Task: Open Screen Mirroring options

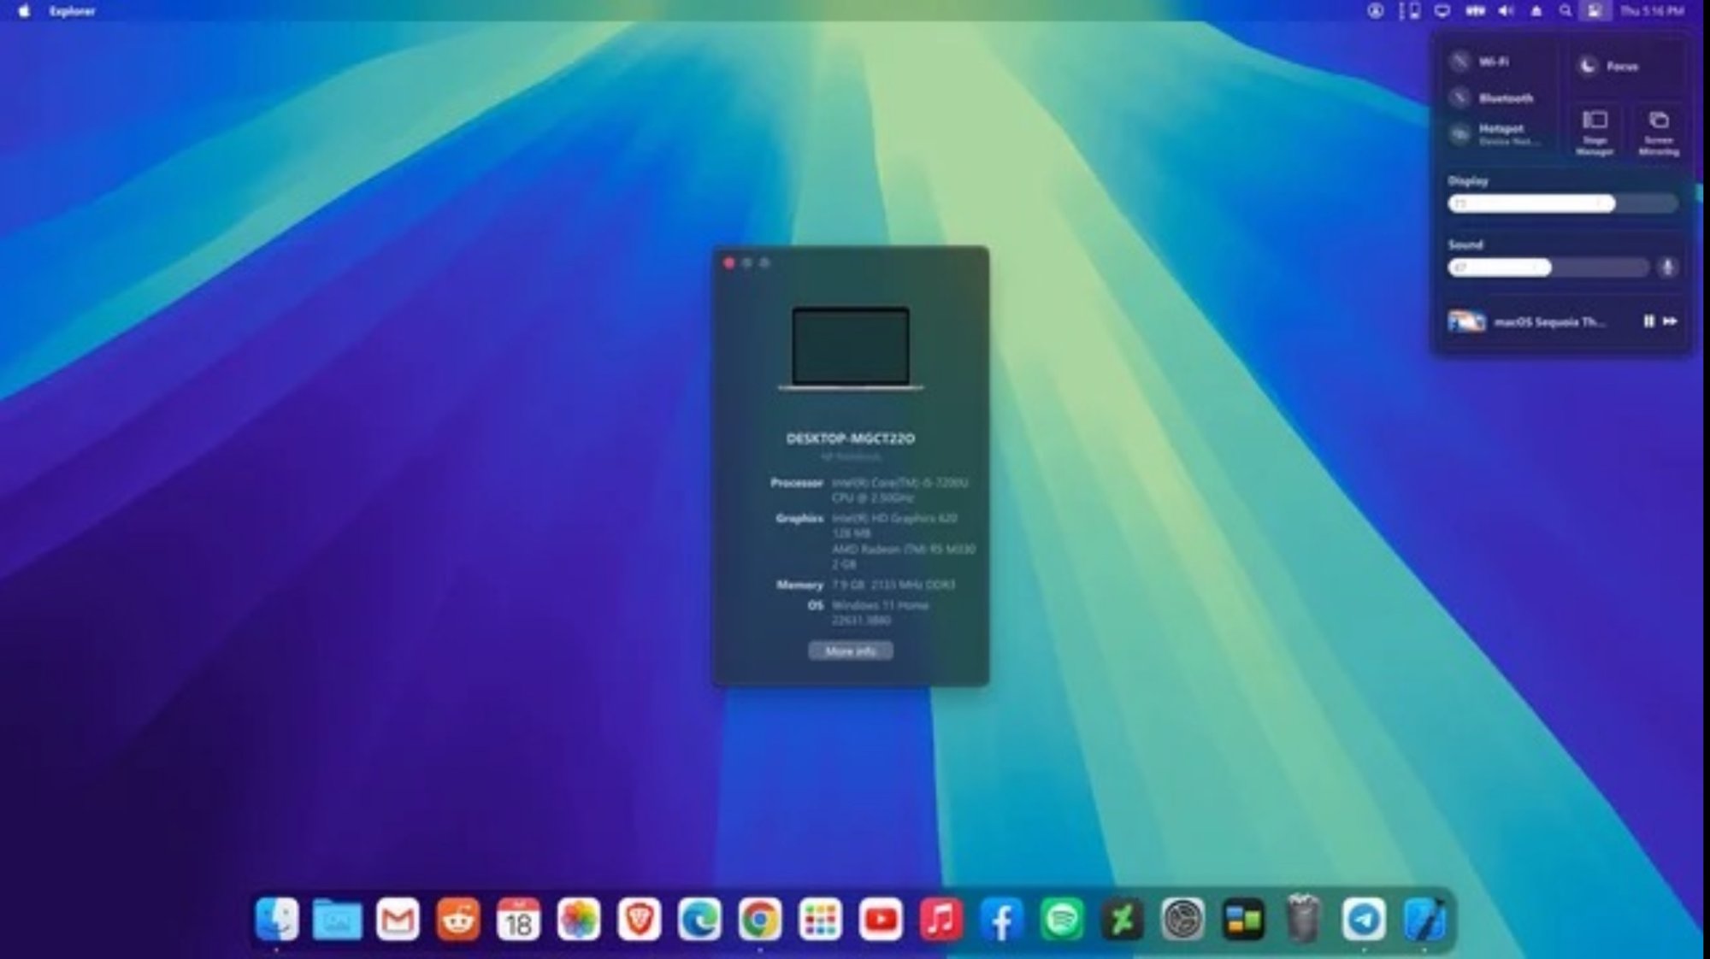Action: coord(1659,131)
